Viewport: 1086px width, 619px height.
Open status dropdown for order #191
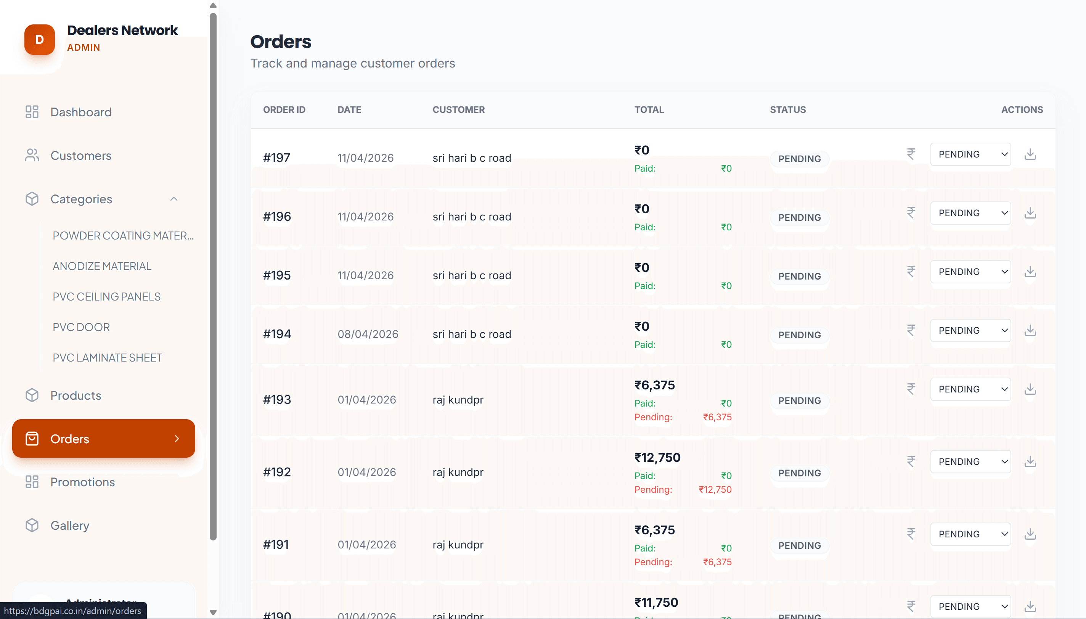pos(971,534)
